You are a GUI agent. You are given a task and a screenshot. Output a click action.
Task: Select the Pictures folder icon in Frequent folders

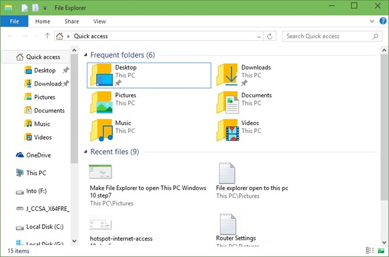click(102, 103)
